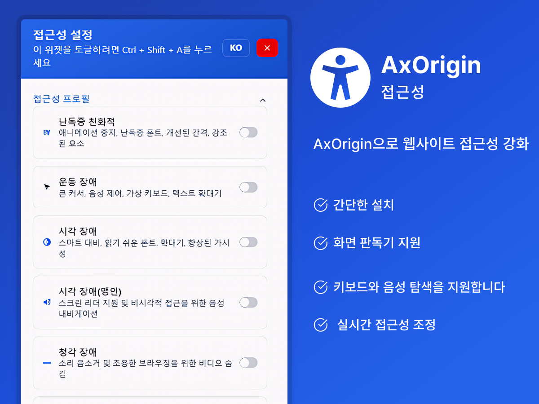Select the 난독증 친화적 profile title

tap(87, 122)
